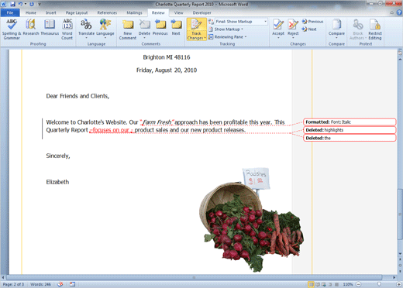
Task: Click the zoom slider in status bar
Action: (379, 284)
